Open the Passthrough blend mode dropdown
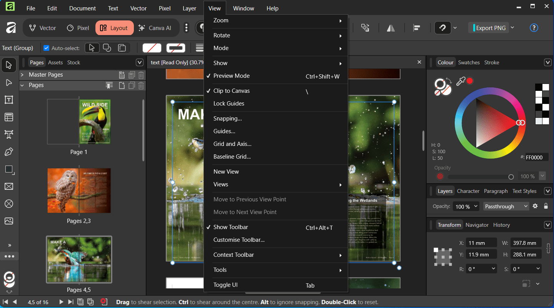 point(506,206)
